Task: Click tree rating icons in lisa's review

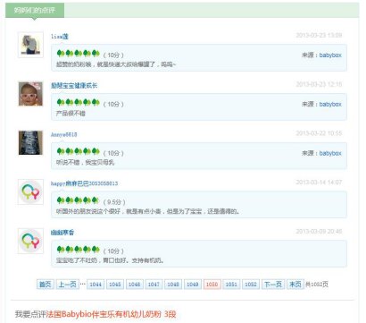Action: point(78,54)
